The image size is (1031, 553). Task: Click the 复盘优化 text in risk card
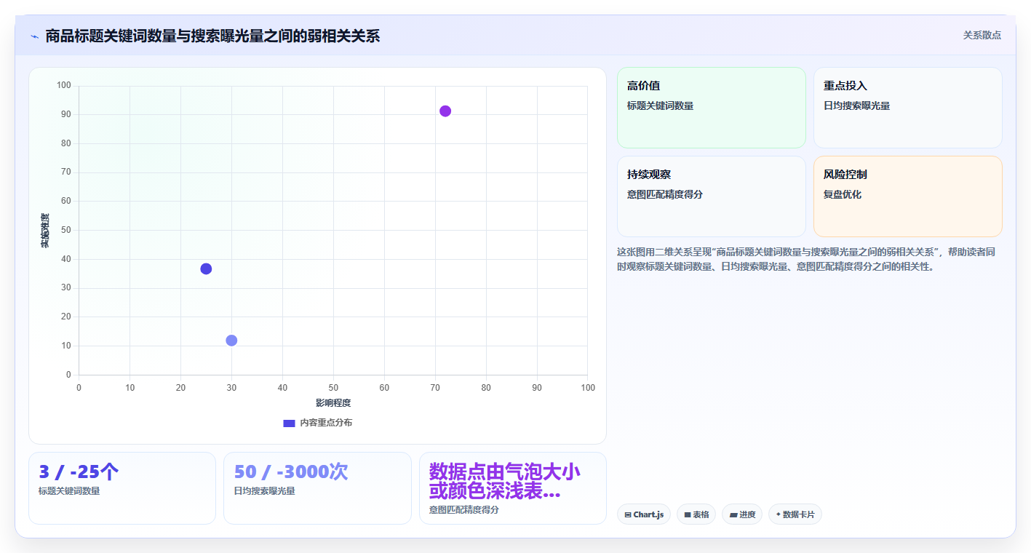(843, 195)
